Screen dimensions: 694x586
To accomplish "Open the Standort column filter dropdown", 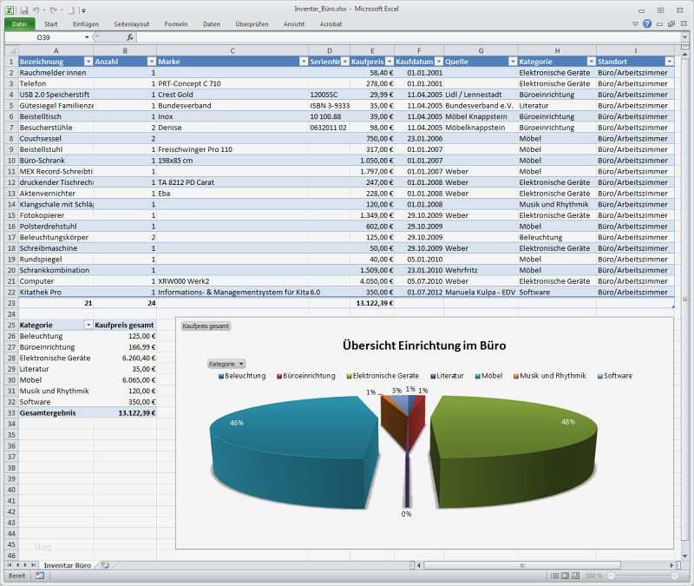I will click(x=669, y=62).
